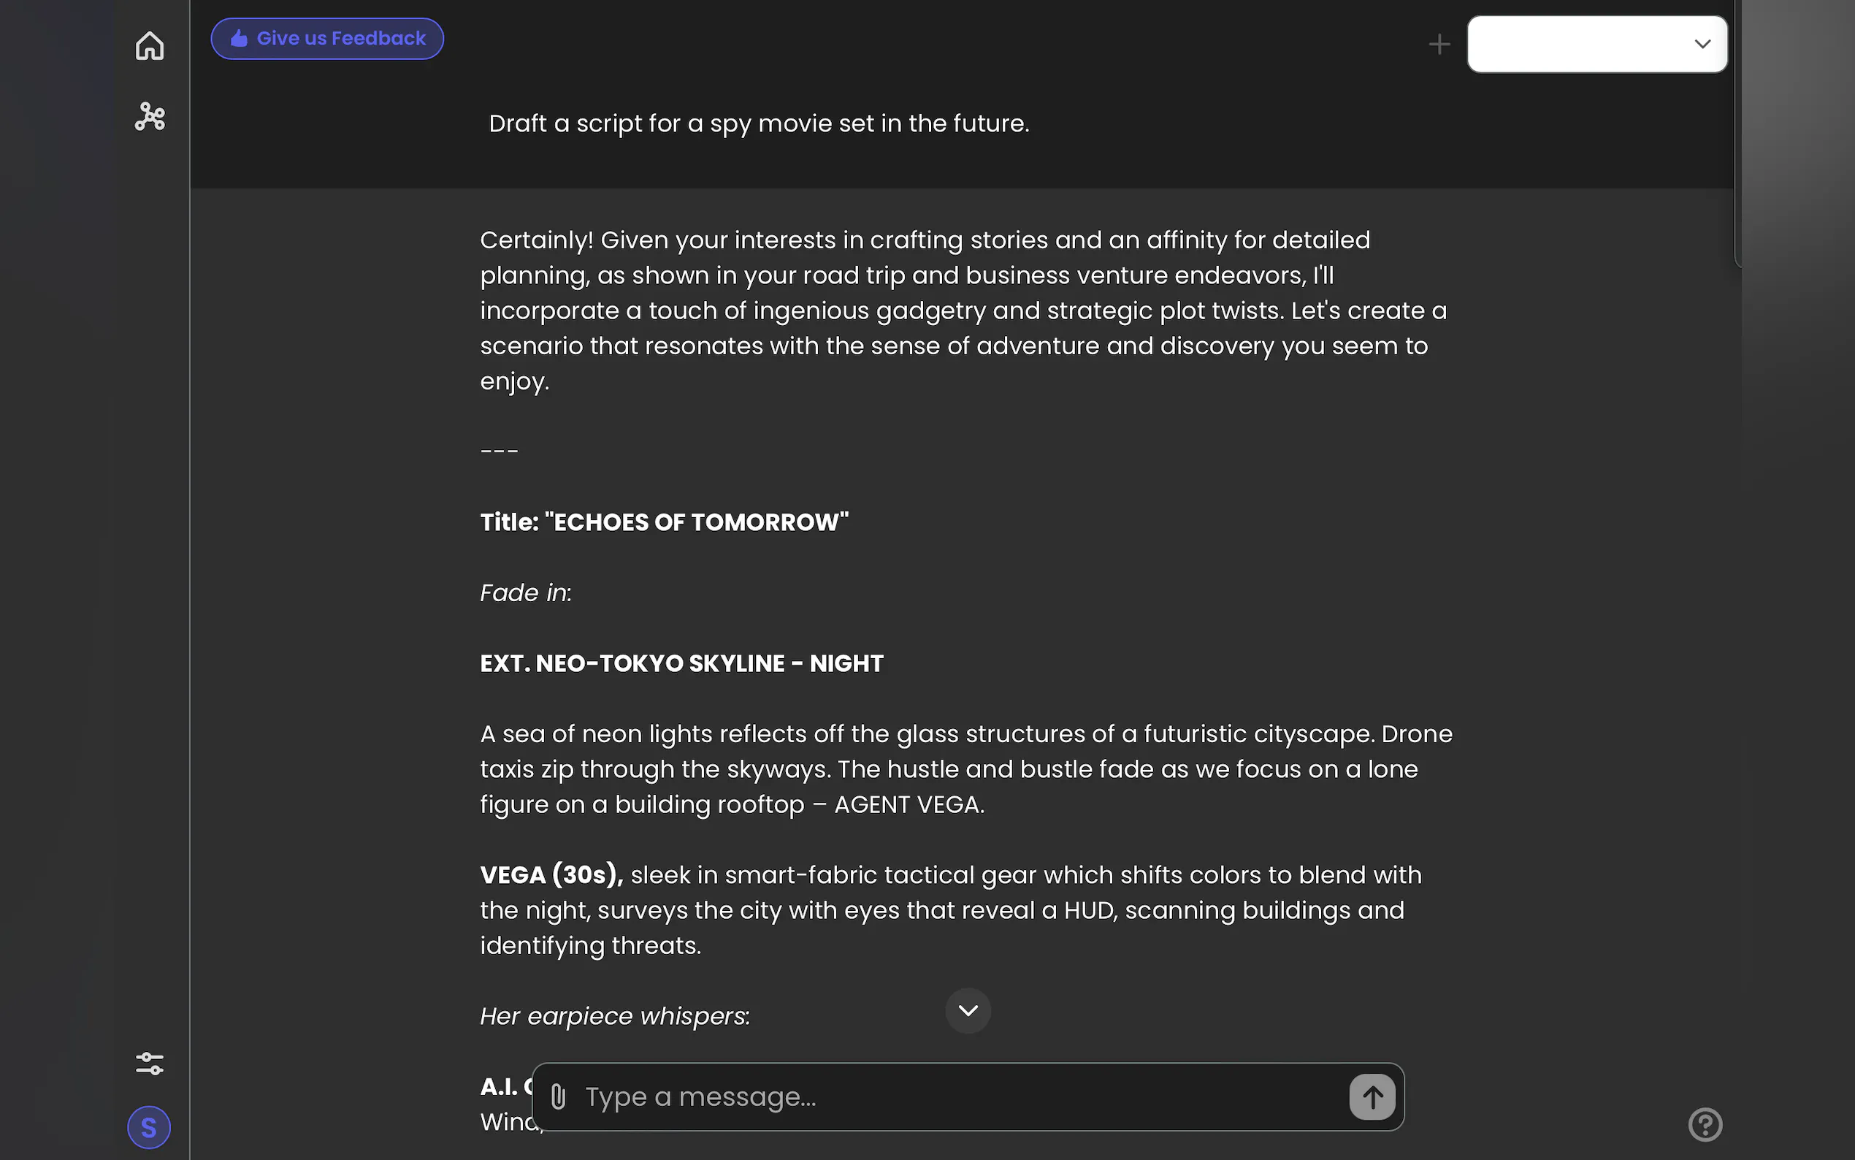
Task: Click the "VEGA (30s)," character description
Action: click(x=551, y=875)
